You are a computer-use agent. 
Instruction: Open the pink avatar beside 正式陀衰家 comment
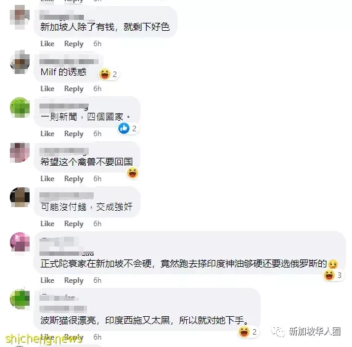click(x=20, y=242)
